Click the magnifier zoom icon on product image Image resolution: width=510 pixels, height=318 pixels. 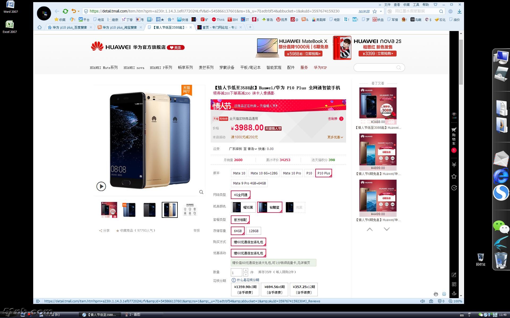[201, 192]
